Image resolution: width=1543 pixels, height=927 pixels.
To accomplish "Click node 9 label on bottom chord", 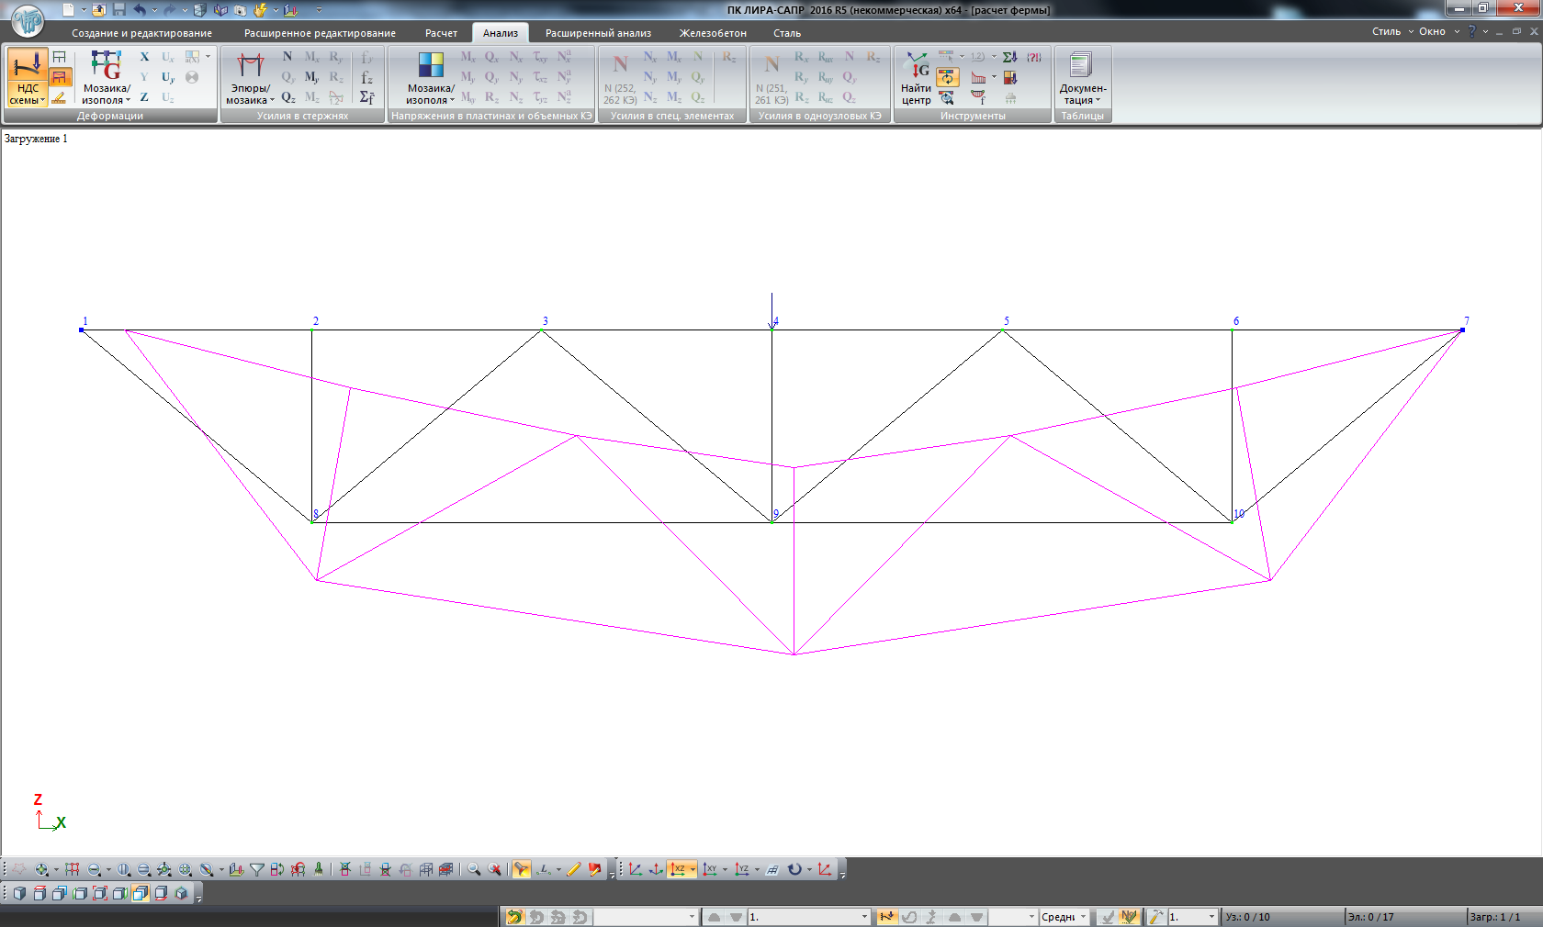I will (x=775, y=514).
